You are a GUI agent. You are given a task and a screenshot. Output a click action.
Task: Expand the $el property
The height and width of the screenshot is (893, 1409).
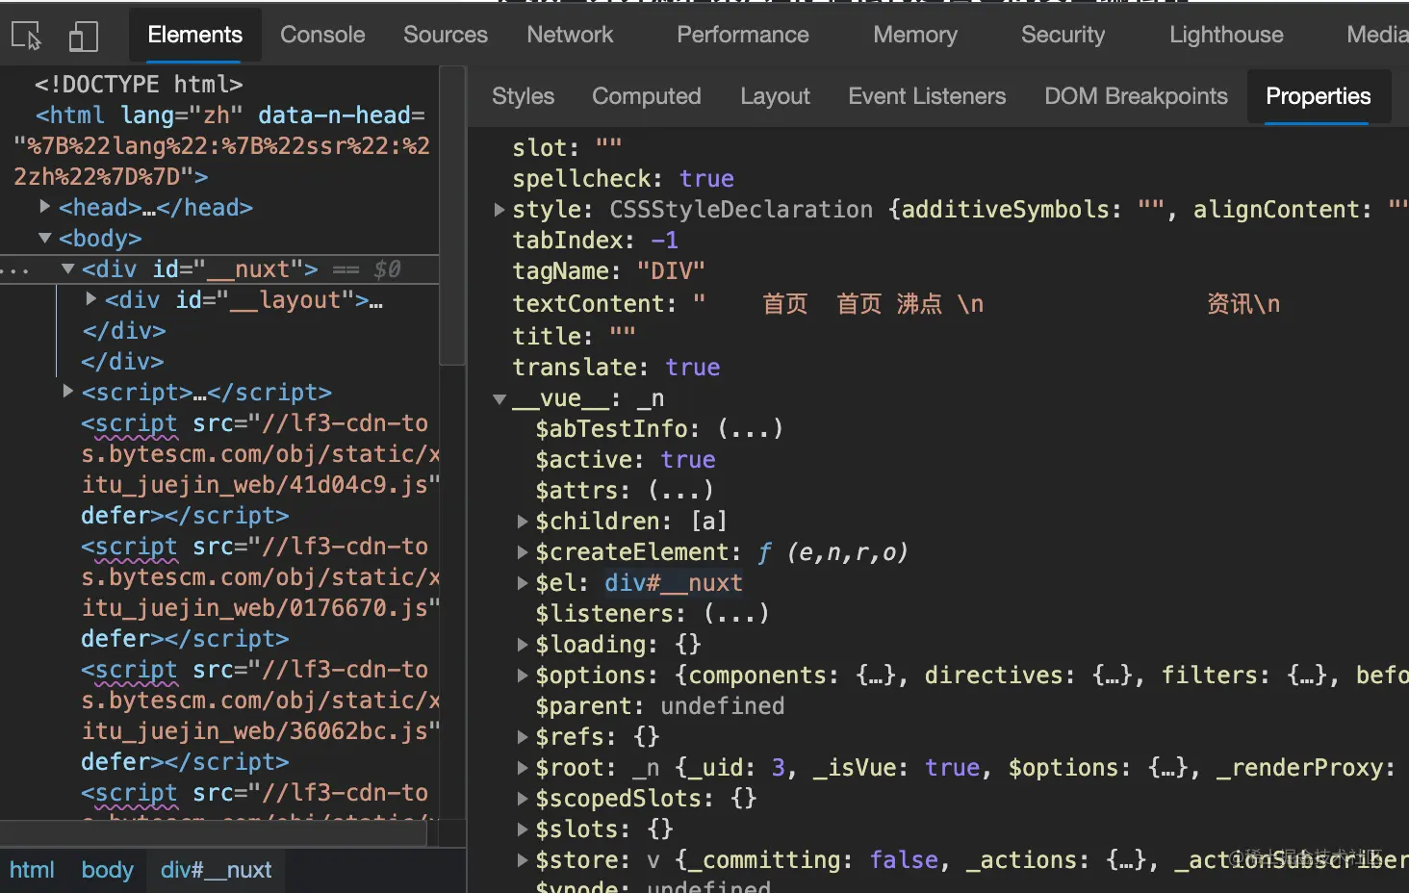(523, 582)
